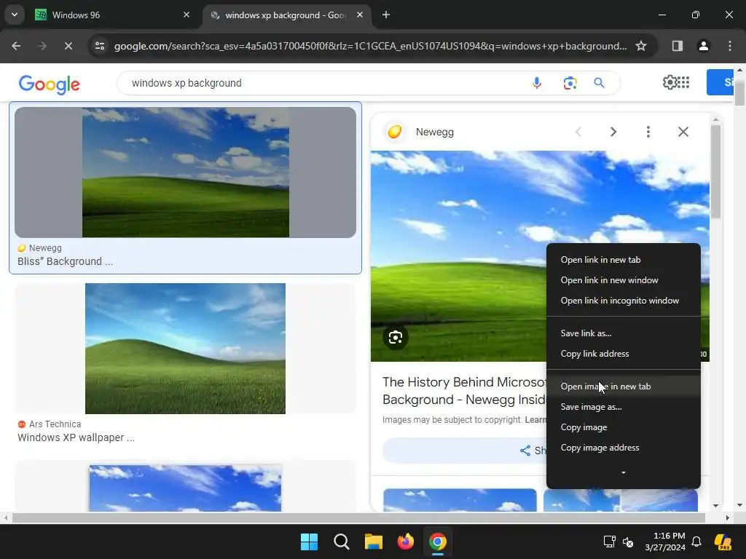
Task: Open the notifications bell in tray
Action: pyautogui.click(x=696, y=542)
